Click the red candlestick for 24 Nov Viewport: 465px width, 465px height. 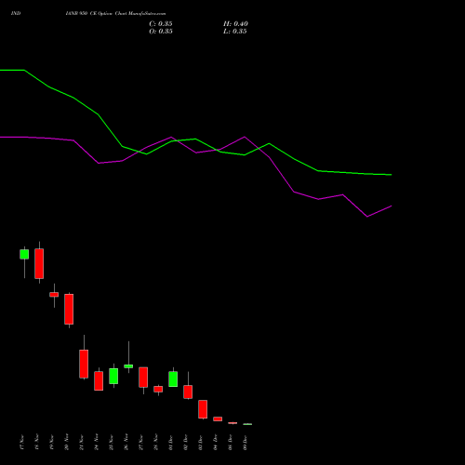(x=99, y=380)
